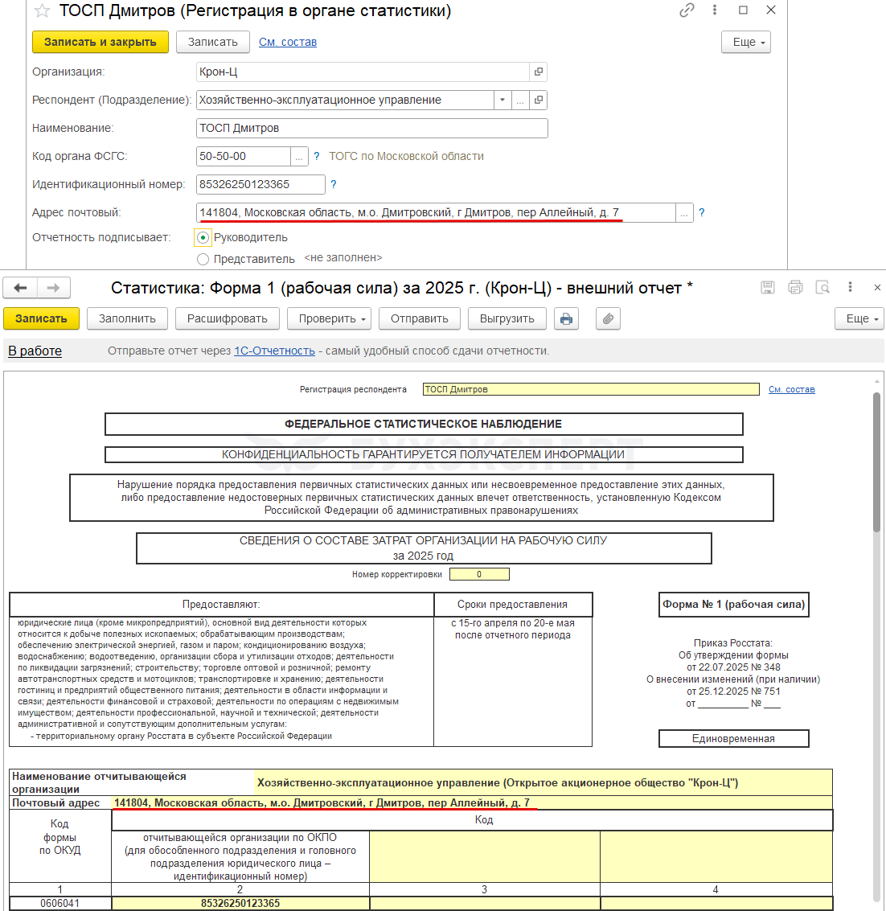Click Номер корректировки yellow field

[479, 574]
